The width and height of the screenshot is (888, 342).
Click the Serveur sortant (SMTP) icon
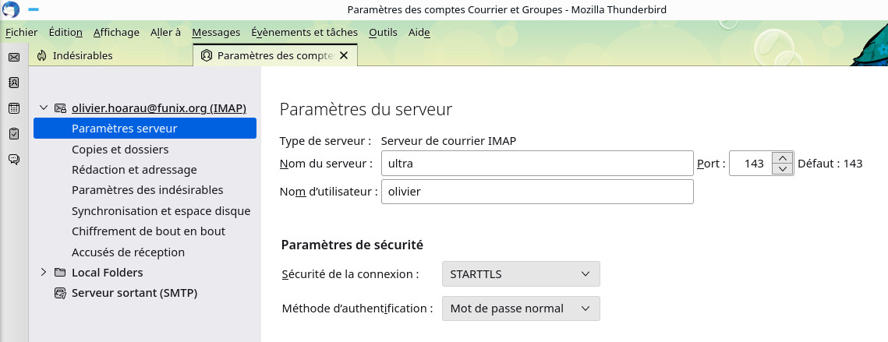60,294
